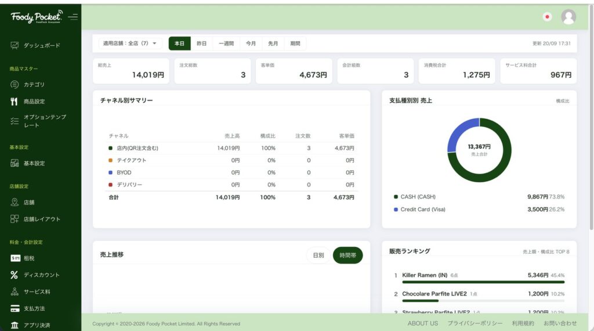Select the 期間 custom range tab
594x331 pixels.
[295, 43]
